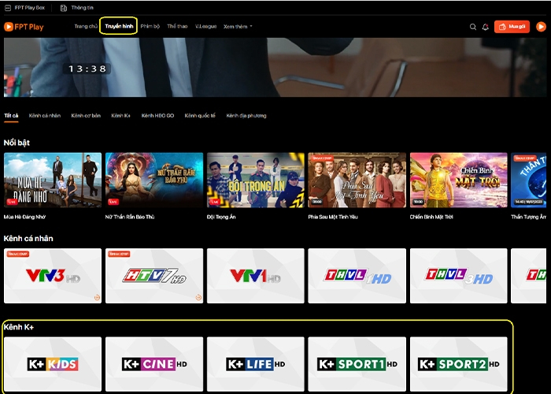
Task: Open the V.League menu item
Action: (205, 26)
